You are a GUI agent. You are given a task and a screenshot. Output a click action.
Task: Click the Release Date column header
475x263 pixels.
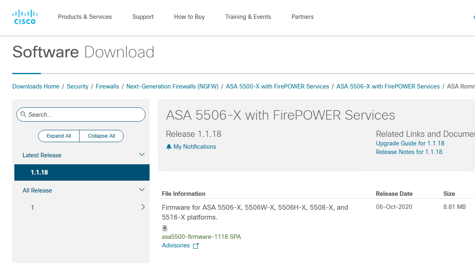coord(394,194)
